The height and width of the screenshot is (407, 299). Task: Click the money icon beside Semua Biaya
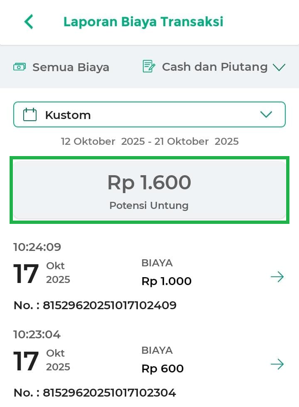point(20,67)
